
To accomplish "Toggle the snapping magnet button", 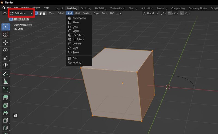I will coord(169,13).
